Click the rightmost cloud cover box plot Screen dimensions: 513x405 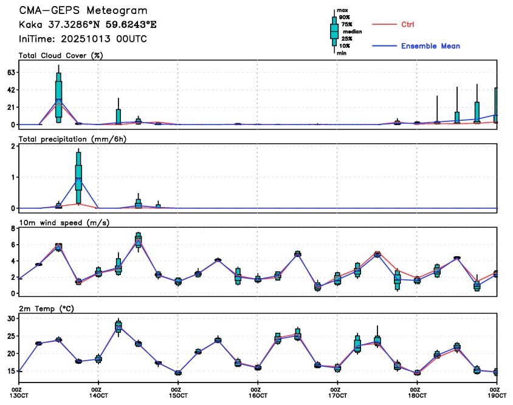tap(495, 106)
